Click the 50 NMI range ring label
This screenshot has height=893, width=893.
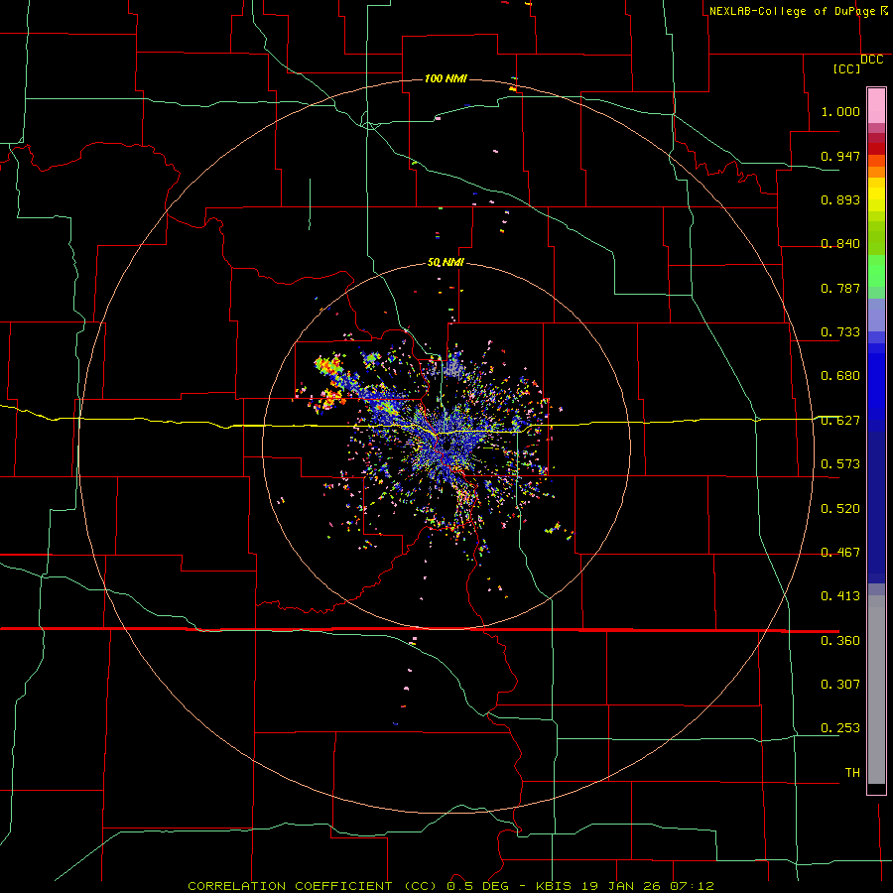[446, 263]
